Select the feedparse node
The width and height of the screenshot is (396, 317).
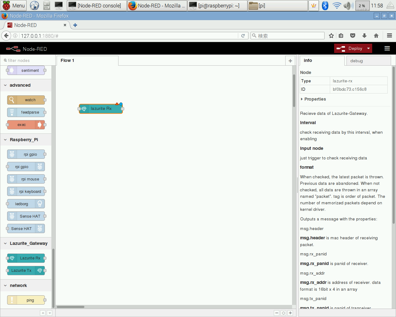point(26,112)
